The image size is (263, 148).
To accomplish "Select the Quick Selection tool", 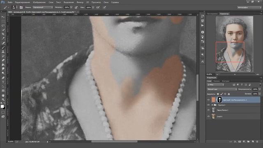I will click(3, 30).
